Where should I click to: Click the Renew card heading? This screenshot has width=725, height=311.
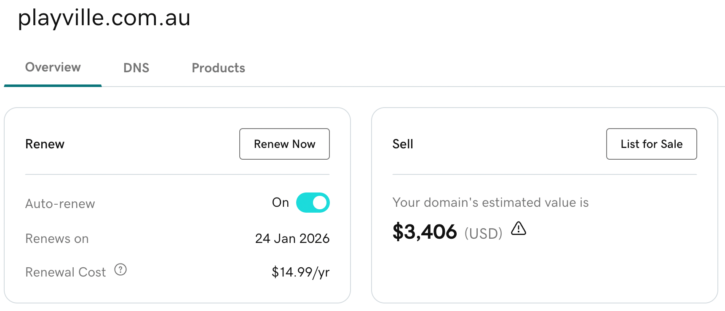[x=45, y=144]
